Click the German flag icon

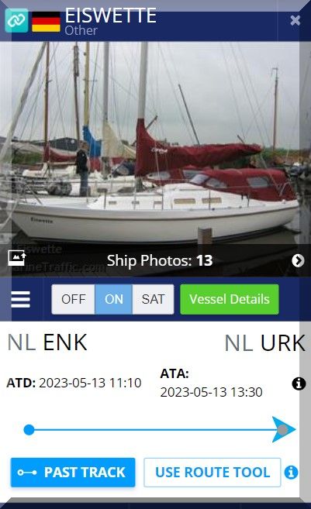[x=47, y=22]
